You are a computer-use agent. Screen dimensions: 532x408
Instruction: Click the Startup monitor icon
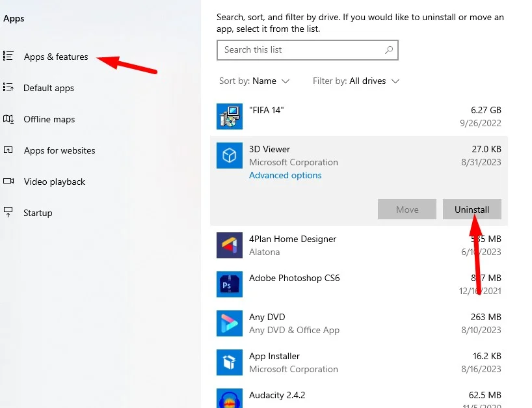pos(9,213)
